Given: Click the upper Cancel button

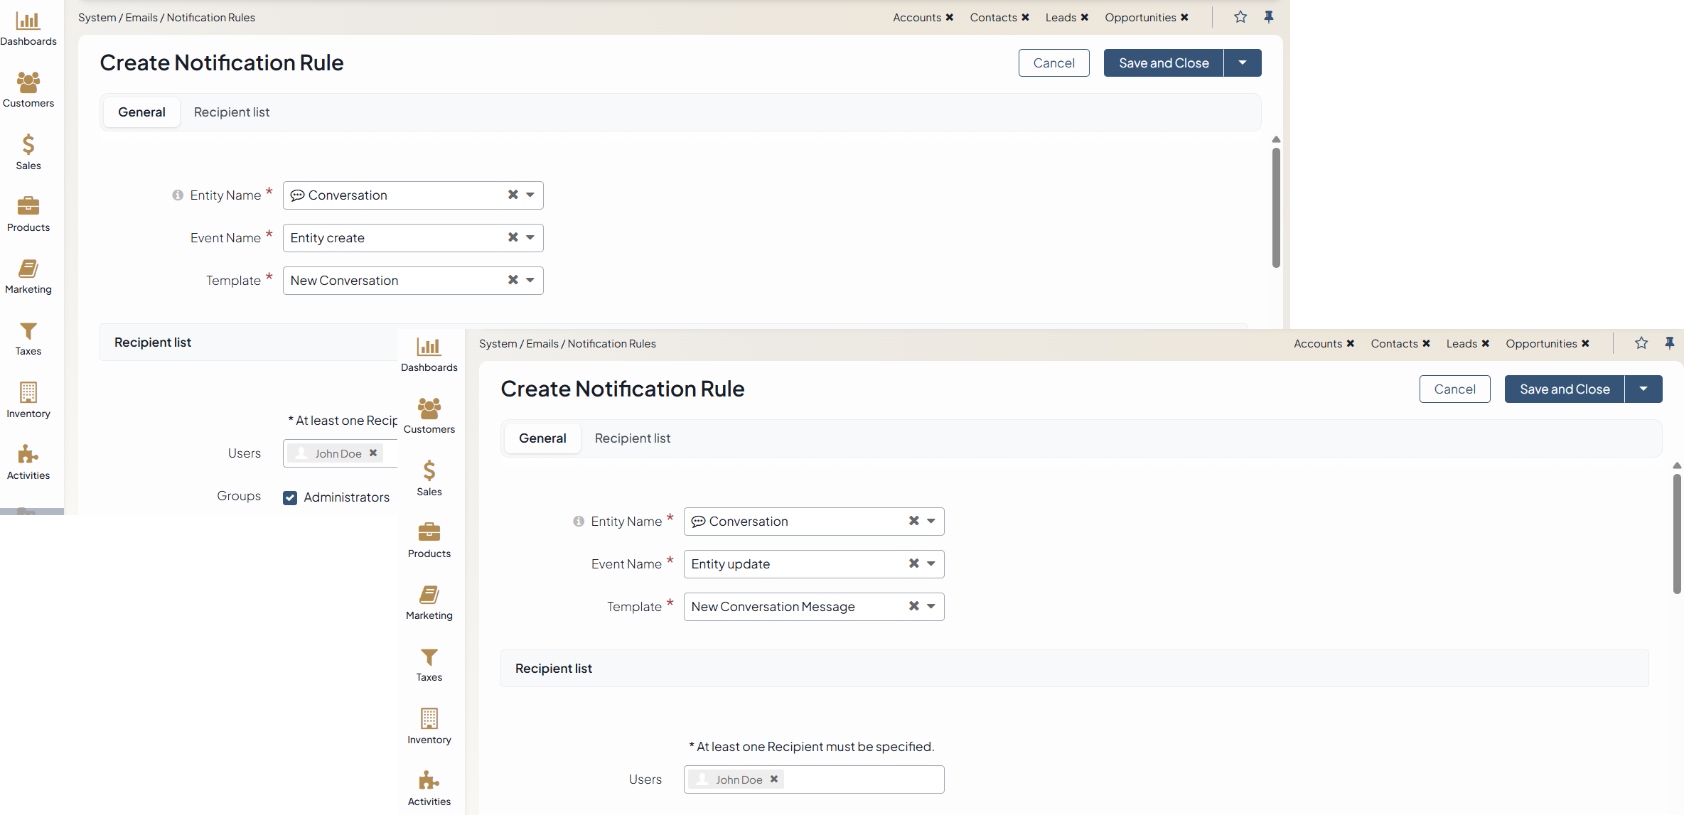Looking at the screenshot, I should pyautogui.click(x=1053, y=63).
